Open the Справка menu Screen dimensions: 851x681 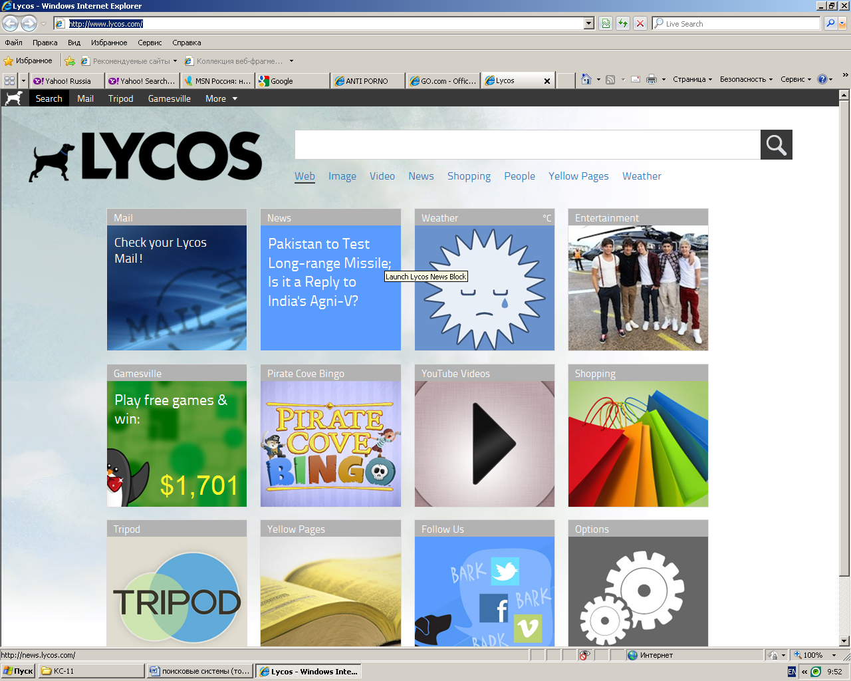(186, 43)
